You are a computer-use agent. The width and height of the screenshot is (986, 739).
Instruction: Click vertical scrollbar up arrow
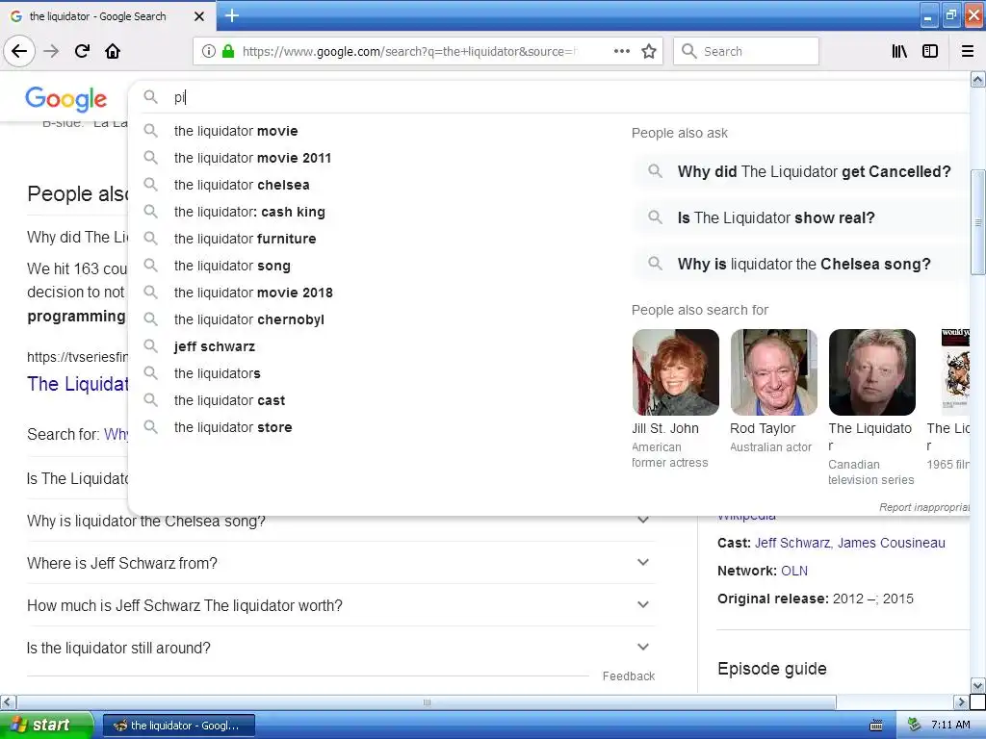coord(978,79)
